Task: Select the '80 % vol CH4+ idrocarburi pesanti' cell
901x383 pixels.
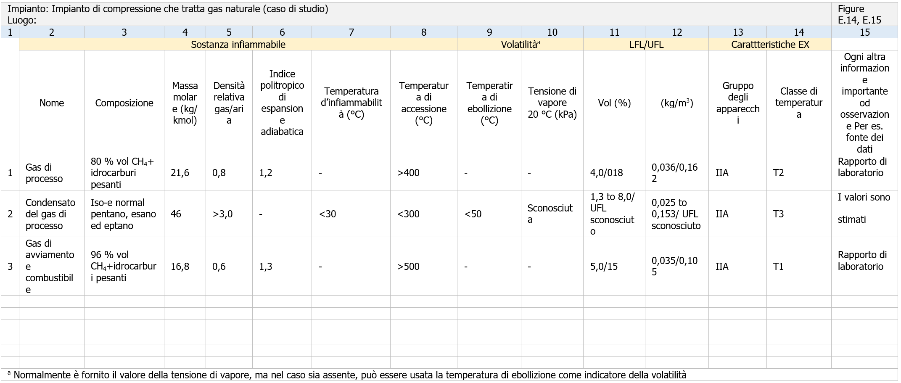Action: pos(124,173)
